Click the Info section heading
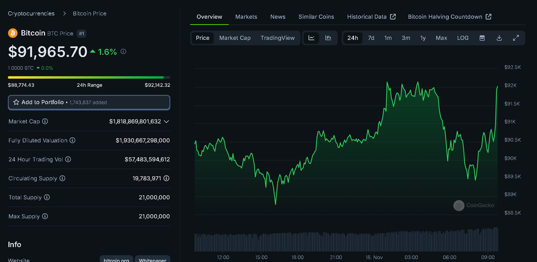 (x=14, y=245)
